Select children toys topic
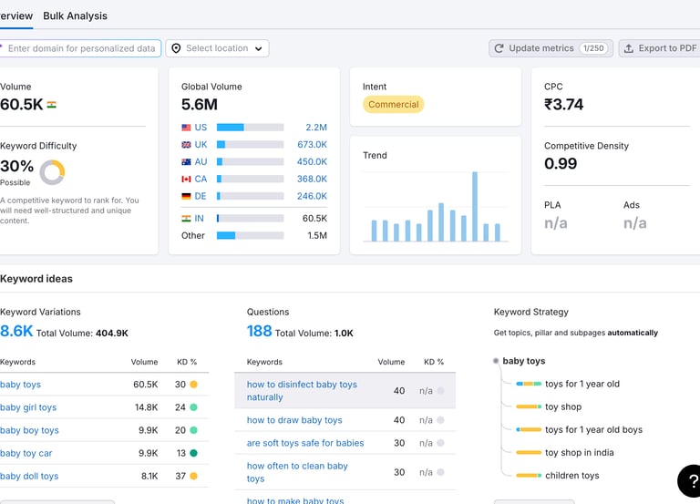Screen dimensions: 700x504 [x=571, y=476]
